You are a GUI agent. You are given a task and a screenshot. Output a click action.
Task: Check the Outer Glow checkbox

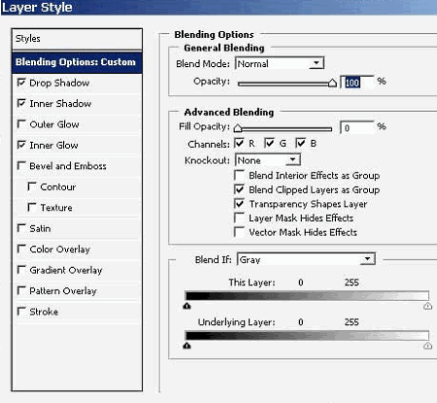click(21, 124)
